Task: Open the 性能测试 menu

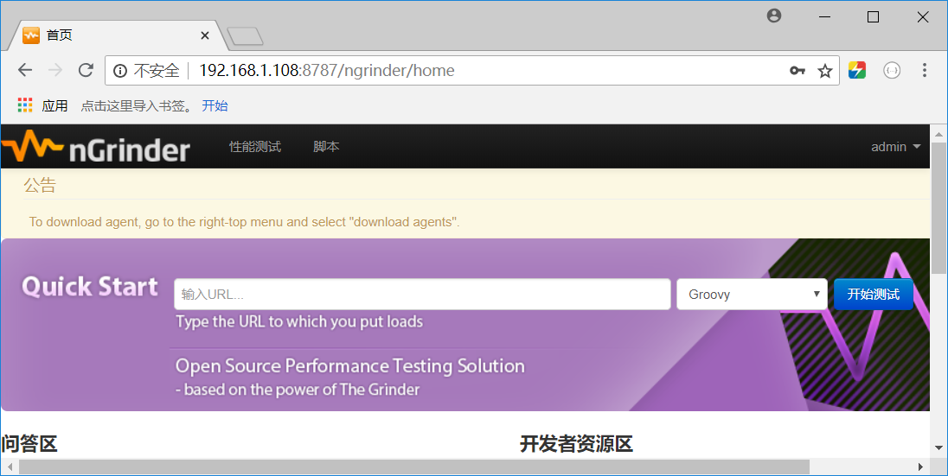Action: click(x=255, y=147)
